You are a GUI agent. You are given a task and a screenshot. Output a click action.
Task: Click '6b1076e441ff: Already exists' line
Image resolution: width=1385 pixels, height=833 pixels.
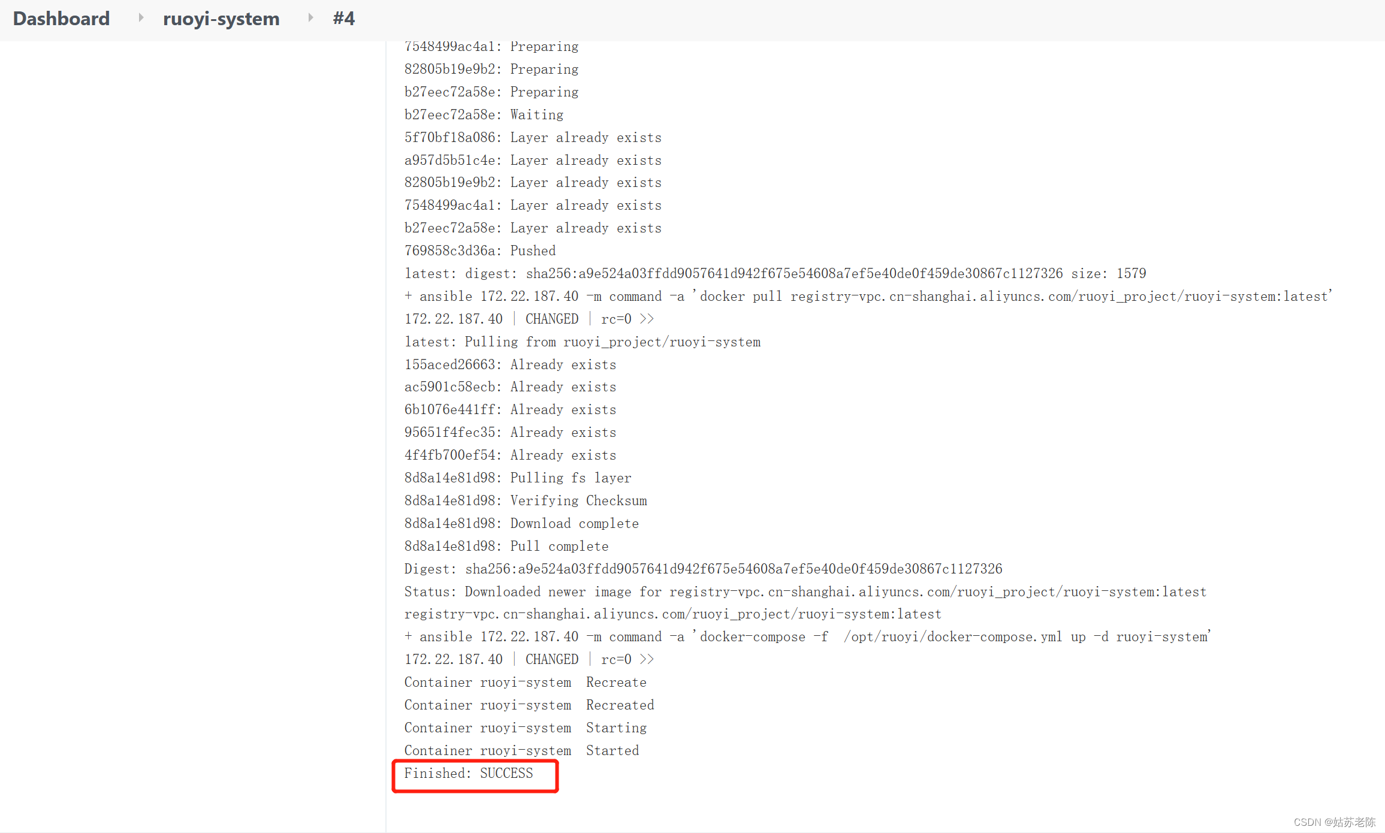point(510,409)
